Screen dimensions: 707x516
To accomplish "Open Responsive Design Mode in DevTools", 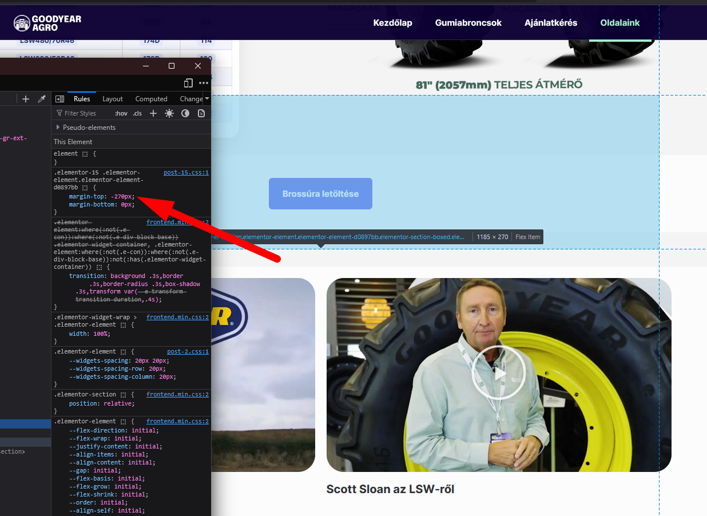I will (x=188, y=83).
